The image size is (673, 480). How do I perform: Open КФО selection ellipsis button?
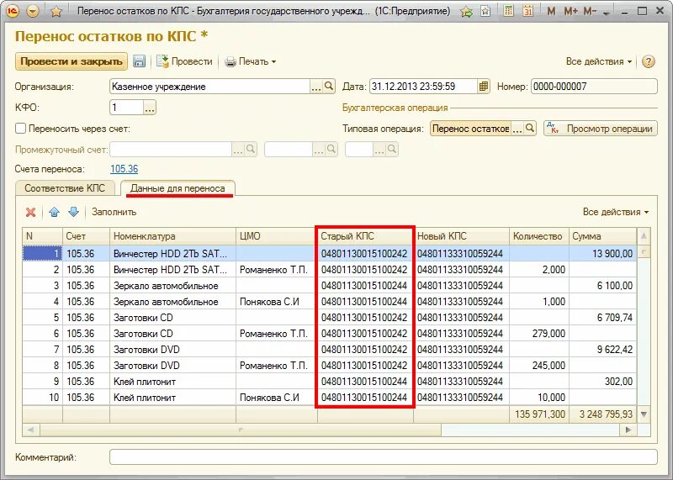[150, 108]
